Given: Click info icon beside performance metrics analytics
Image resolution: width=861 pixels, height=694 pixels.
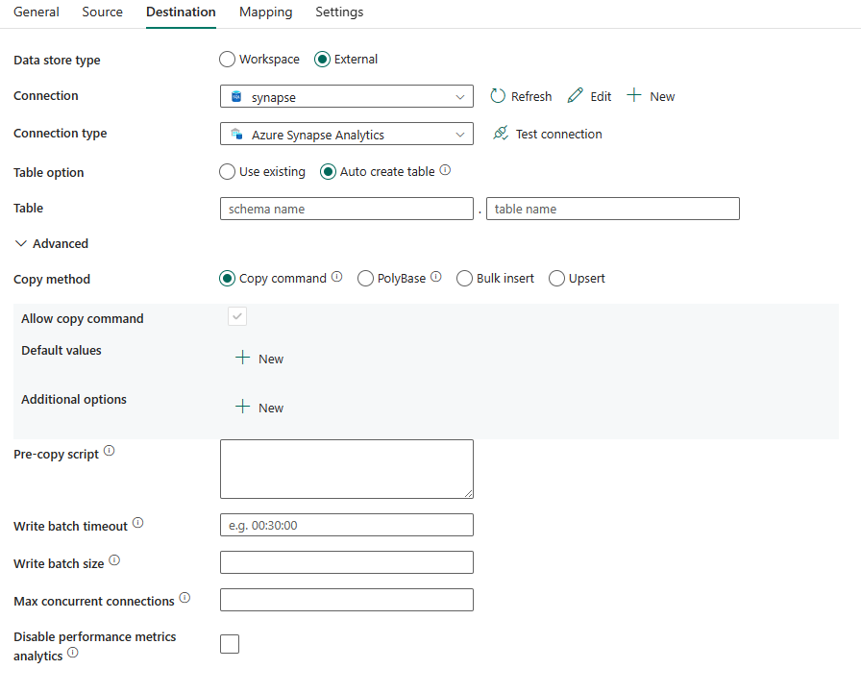Looking at the screenshot, I should coord(73,653).
